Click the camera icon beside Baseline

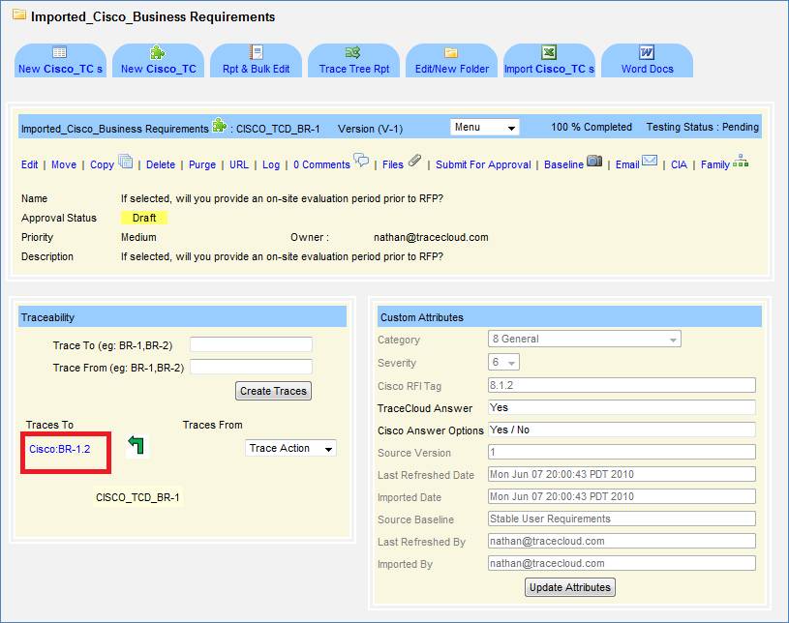point(594,161)
